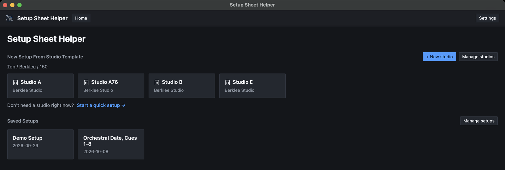Go to the Home page button
Viewport: 505px width, 170px height.
(81, 18)
